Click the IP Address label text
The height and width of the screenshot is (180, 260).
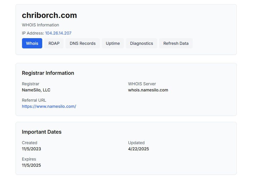click(33, 33)
